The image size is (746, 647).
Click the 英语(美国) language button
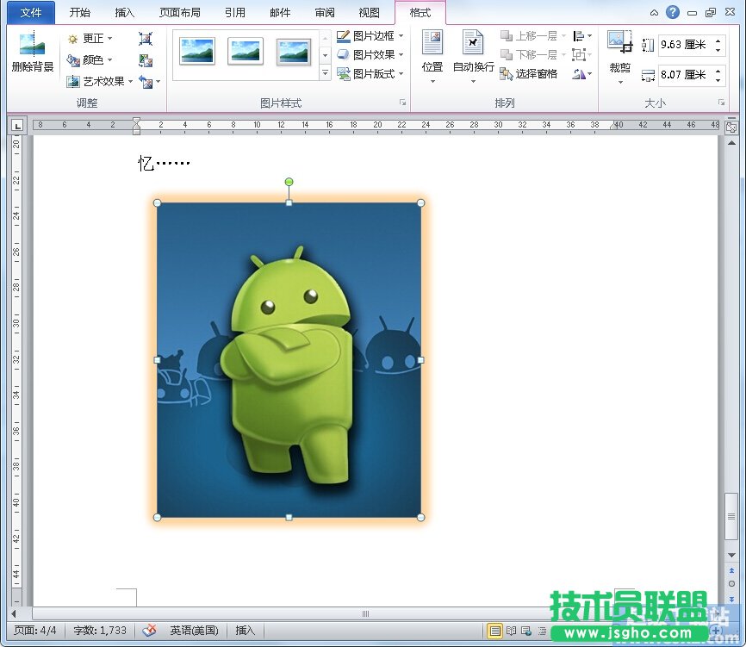(194, 631)
